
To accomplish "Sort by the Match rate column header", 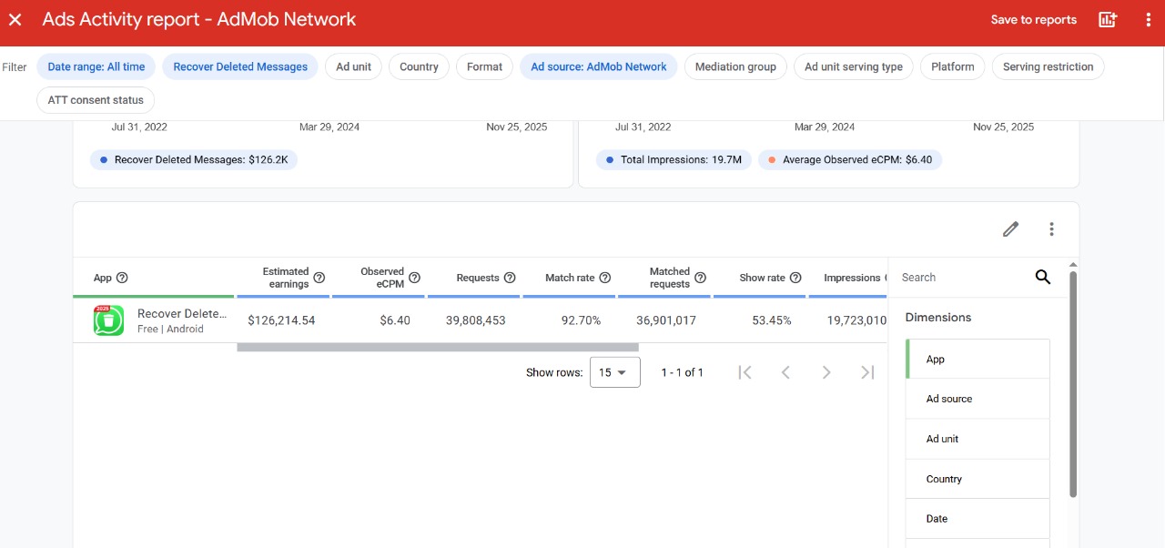I will coord(570,278).
